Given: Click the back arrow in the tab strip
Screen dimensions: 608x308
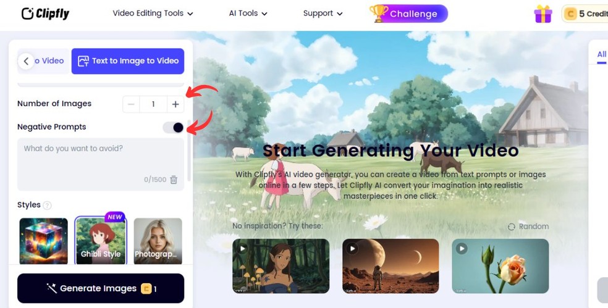Looking at the screenshot, I should tap(26, 61).
